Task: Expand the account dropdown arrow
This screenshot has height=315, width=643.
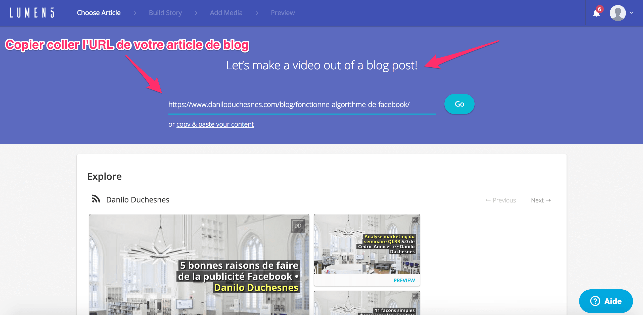Action: [x=631, y=13]
